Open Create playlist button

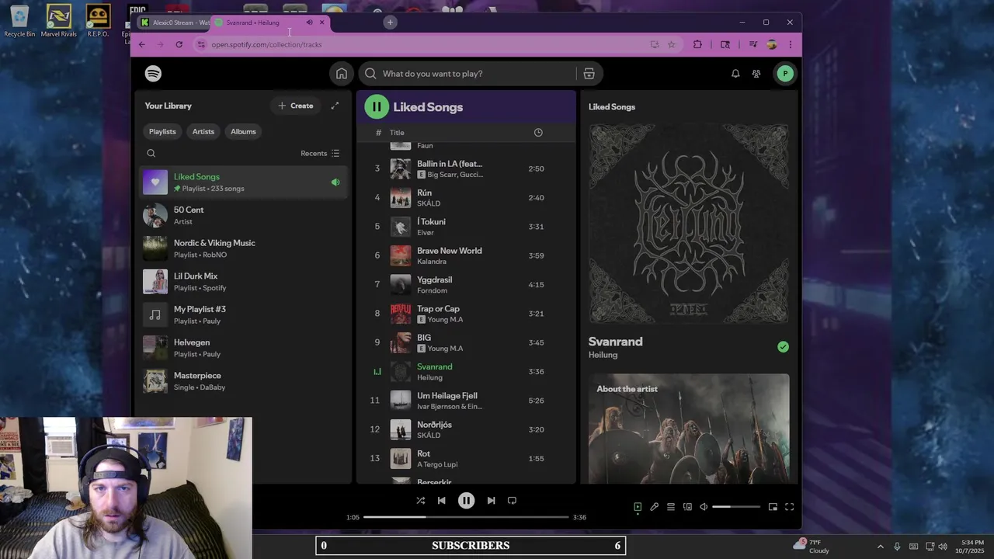click(x=296, y=106)
